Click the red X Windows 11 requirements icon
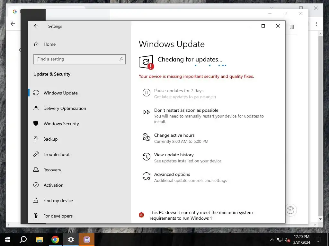The width and height of the screenshot is (329, 246). [x=141, y=215]
